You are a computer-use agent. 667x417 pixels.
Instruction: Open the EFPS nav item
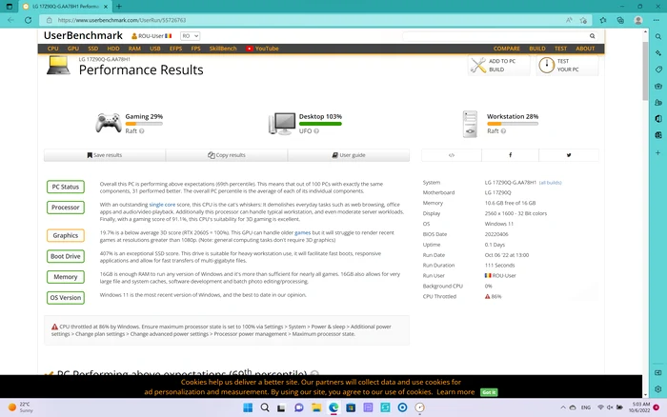[x=175, y=49]
